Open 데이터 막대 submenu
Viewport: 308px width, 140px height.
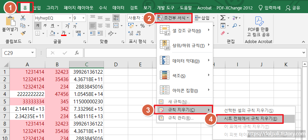click(x=185, y=61)
